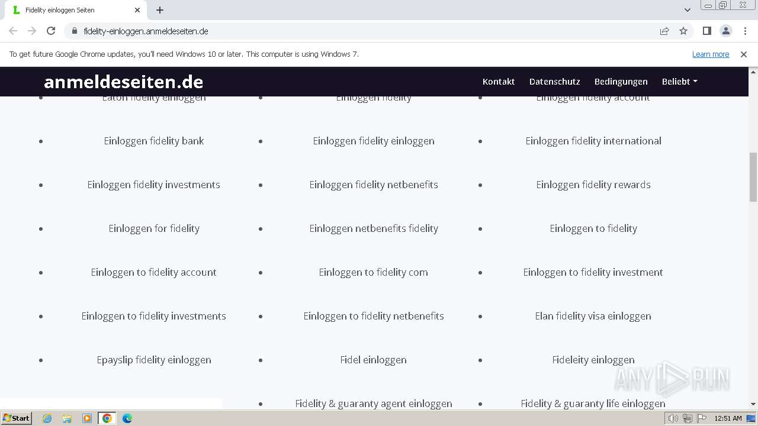Select the Fidelity einloggen Seiten tab

tap(76, 10)
